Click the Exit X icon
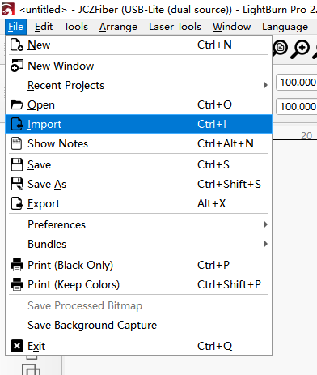This screenshot has width=317, height=375. (x=17, y=346)
